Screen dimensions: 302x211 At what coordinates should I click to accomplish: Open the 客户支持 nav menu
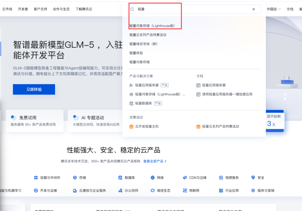click(x=40, y=9)
